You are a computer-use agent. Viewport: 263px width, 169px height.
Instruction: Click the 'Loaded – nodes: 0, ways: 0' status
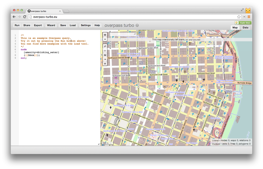tap(231, 140)
